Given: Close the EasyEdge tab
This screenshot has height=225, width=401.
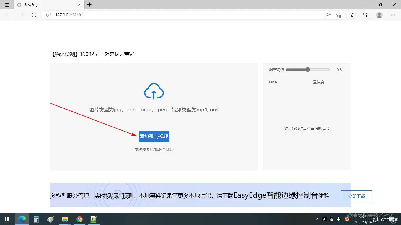Looking at the screenshot, I should [80, 5].
